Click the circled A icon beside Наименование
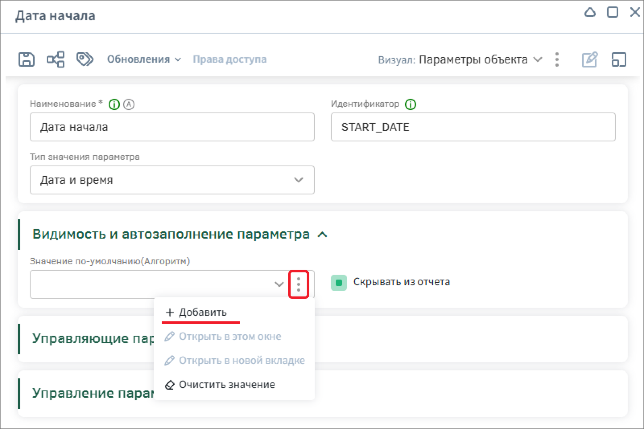 [x=129, y=104]
